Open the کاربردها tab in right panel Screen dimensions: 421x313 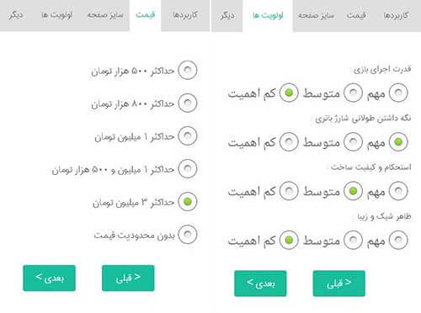(396, 15)
